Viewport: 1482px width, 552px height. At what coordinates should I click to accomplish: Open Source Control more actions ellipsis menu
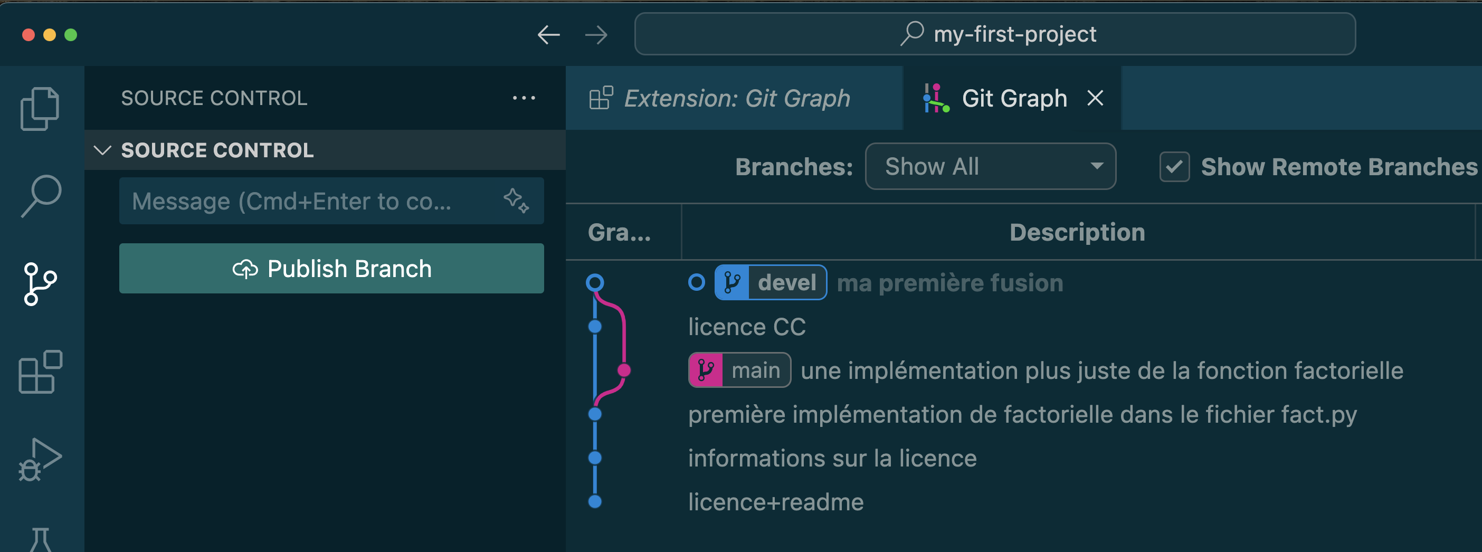[524, 98]
